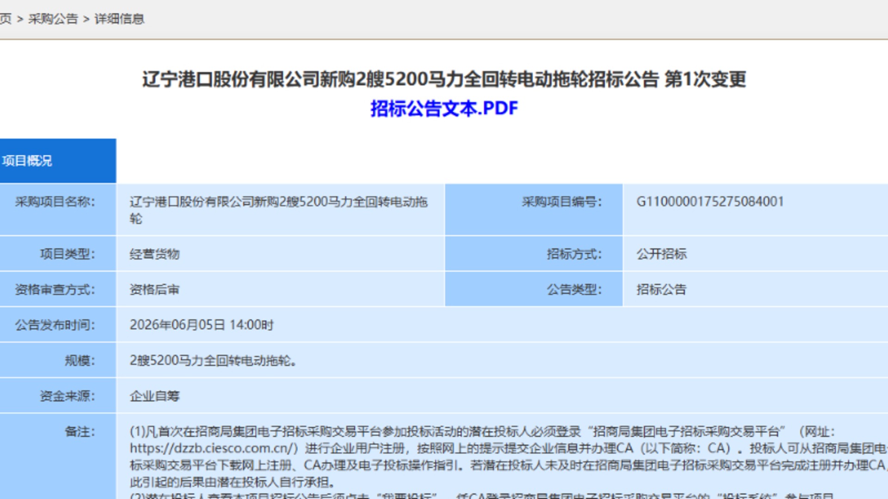Screen dimensions: 888x499
Task: Click remarks line starting 此引起的后果由潜在投标人
Action: 233,482
